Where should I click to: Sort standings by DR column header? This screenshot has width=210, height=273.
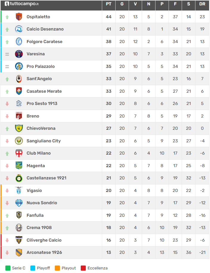click(x=202, y=4)
